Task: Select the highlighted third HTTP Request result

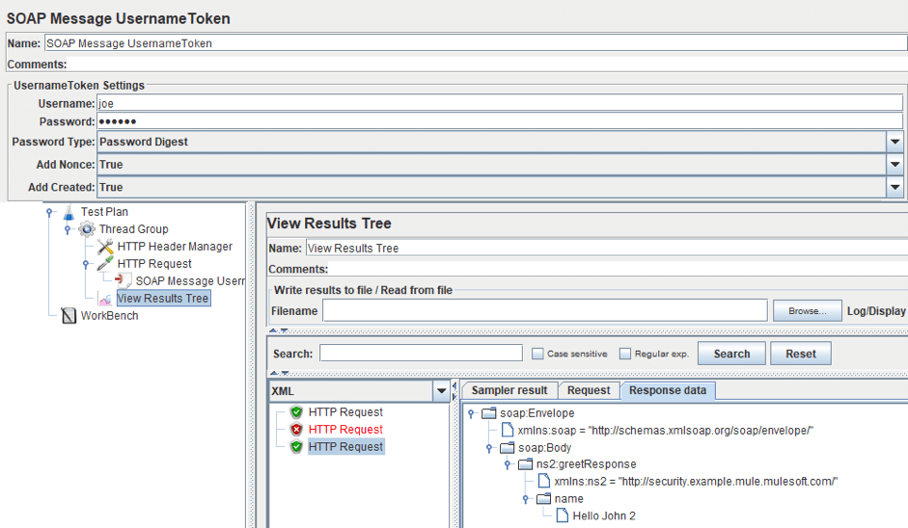Action: coord(345,447)
